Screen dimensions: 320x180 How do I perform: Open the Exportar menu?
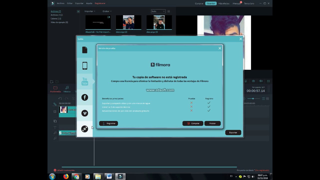pyautogui.click(x=79, y=3)
